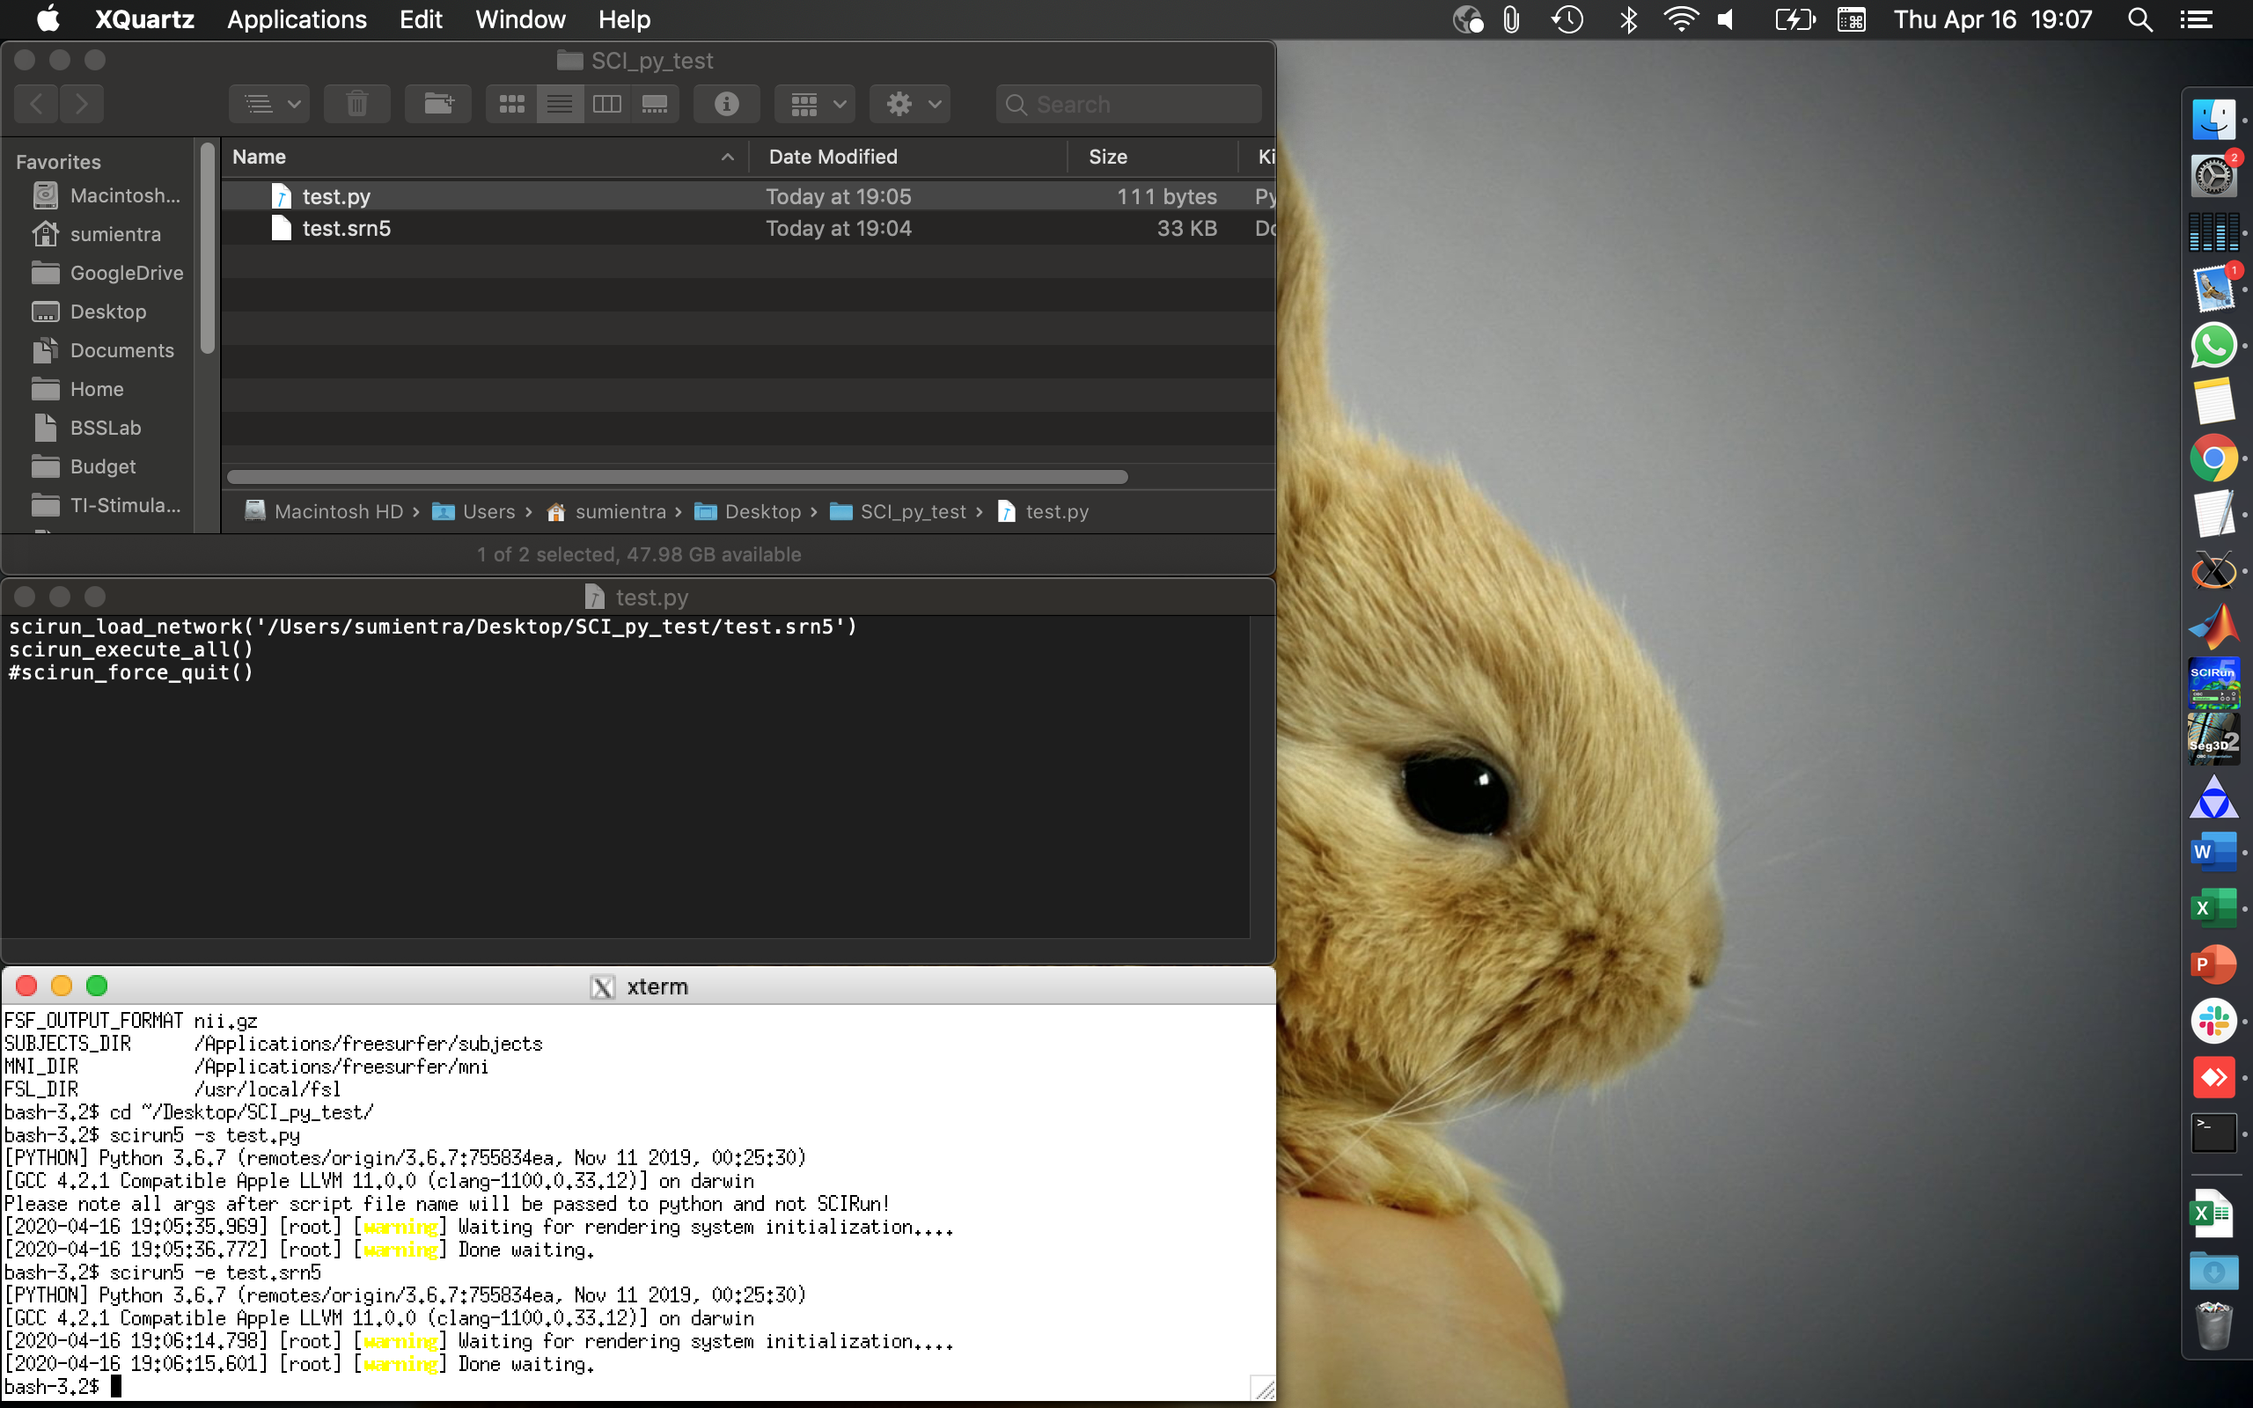2253x1408 pixels.
Task: Launch Seg3D from the Dock
Action: click(2213, 740)
